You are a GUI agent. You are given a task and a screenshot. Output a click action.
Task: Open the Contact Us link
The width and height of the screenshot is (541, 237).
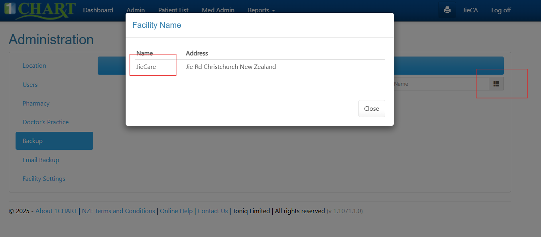click(213, 211)
